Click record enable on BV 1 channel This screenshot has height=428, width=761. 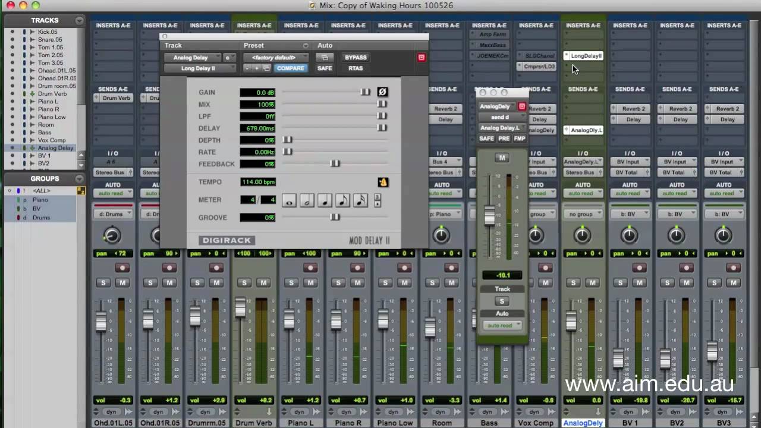tap(640, 268)
